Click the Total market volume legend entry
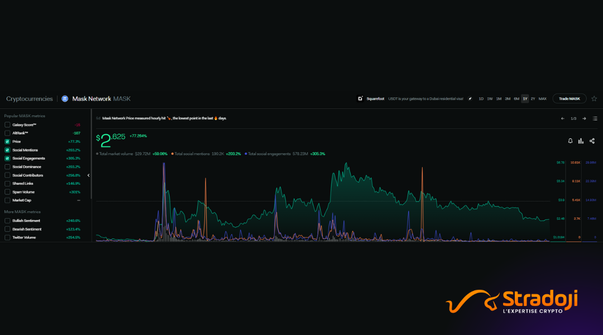This screenshot has height=335, width=603. point(132,154)
